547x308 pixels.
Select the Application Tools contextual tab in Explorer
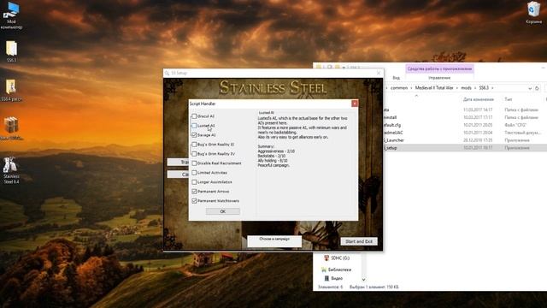[439, 68]
